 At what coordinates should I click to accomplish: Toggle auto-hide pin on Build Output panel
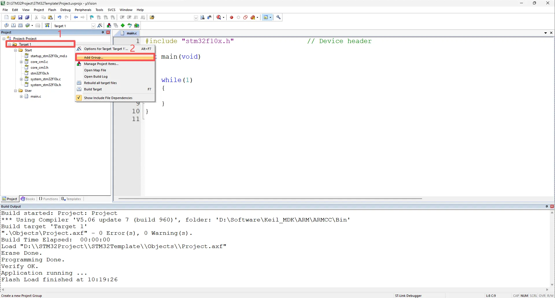tap(547, 206)
